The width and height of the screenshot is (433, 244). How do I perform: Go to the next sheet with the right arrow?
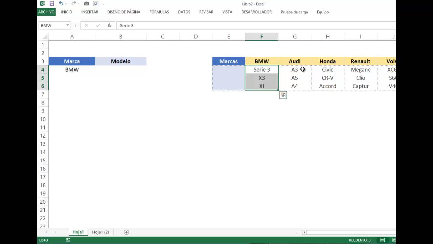55,232
